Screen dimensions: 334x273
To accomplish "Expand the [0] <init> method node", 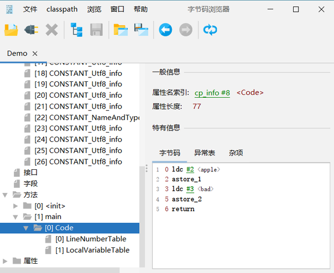I will 16,206.
